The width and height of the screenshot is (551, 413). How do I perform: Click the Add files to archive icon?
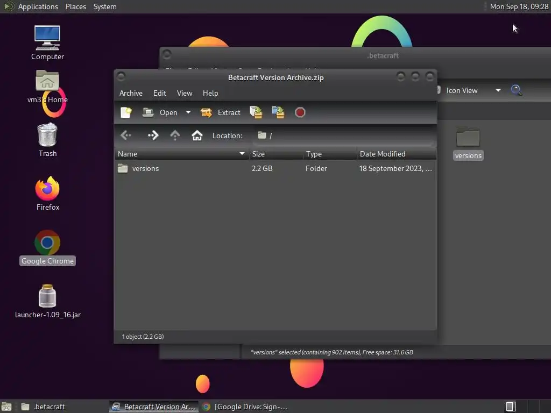point(256,112)
